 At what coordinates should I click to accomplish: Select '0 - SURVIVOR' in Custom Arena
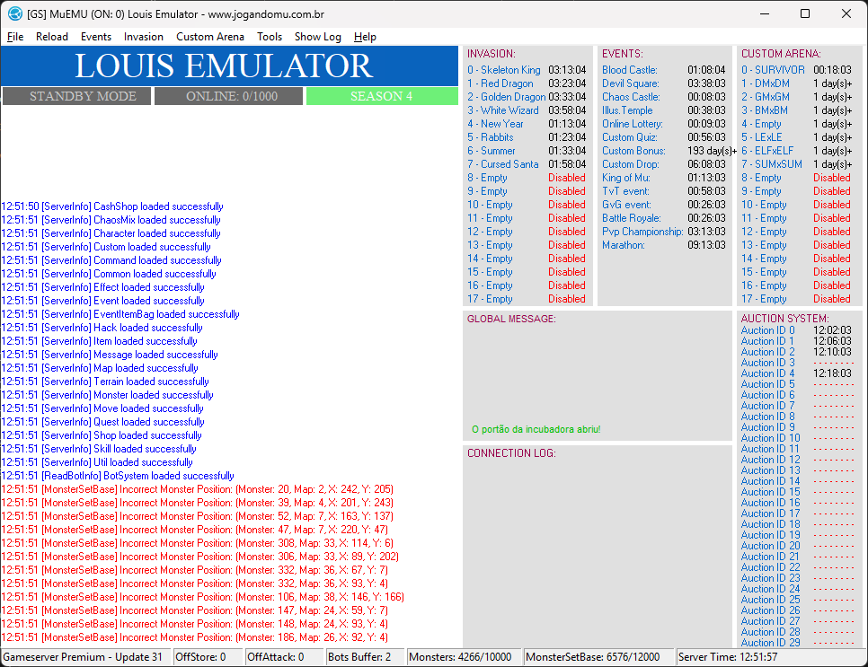click(x=773, y=70)
